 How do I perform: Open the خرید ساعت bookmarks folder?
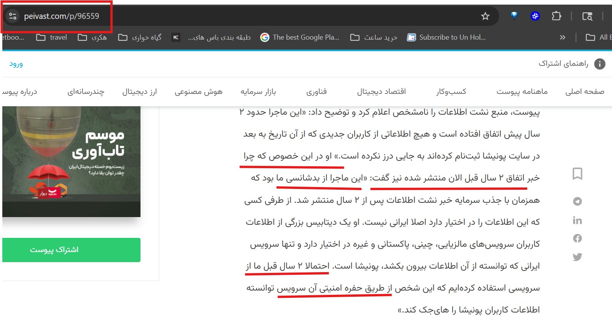point(374,37)
